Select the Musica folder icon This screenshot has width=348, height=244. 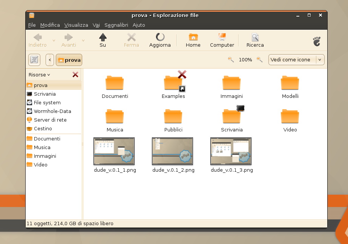click(115, 116)
